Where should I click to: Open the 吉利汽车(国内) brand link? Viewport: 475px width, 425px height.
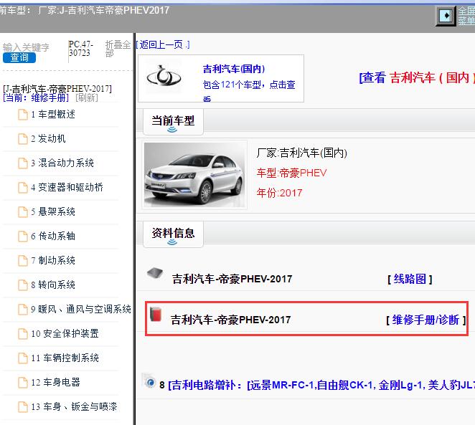pos(234,69)
